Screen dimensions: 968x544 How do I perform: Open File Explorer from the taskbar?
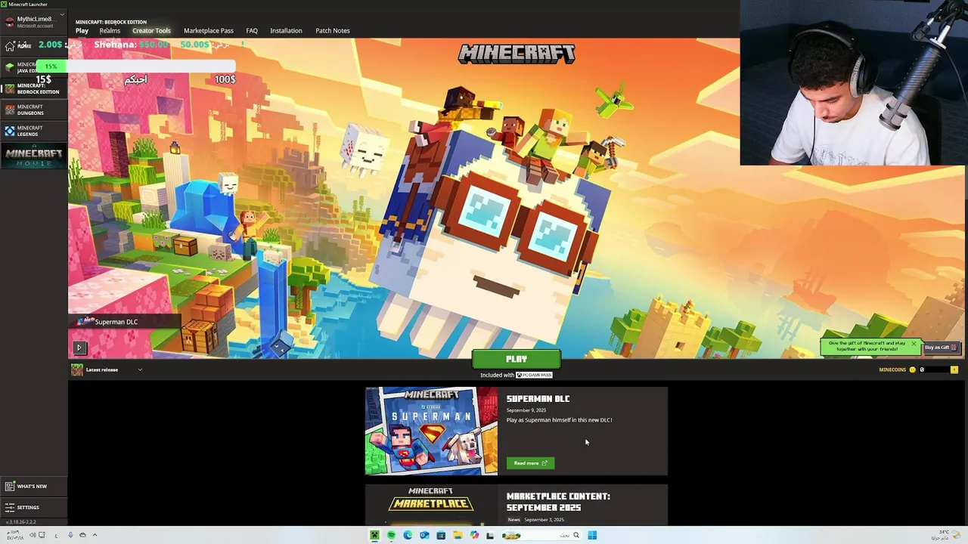pyautogui.click(x=458, y=535)
